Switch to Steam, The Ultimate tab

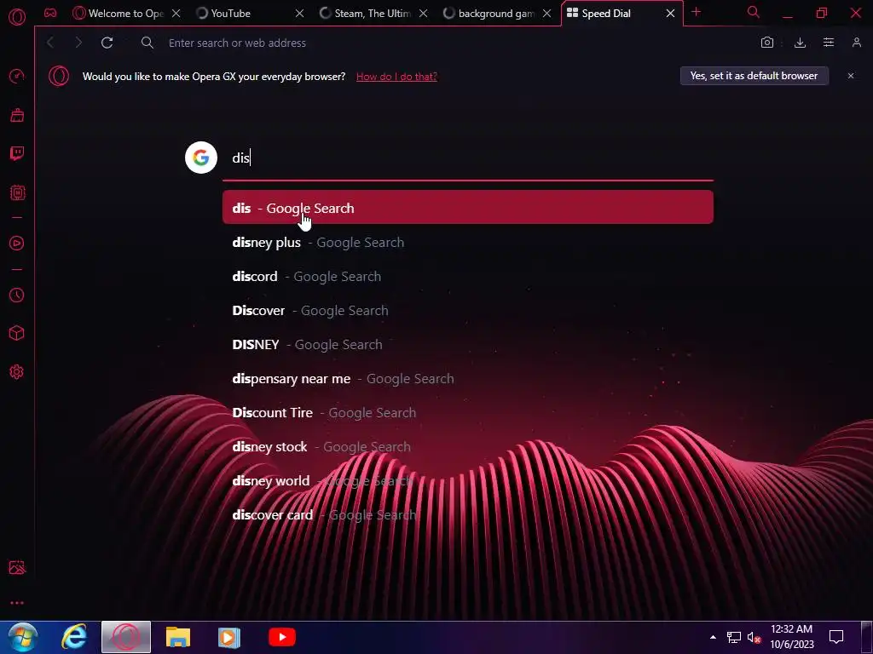point(366,14)
